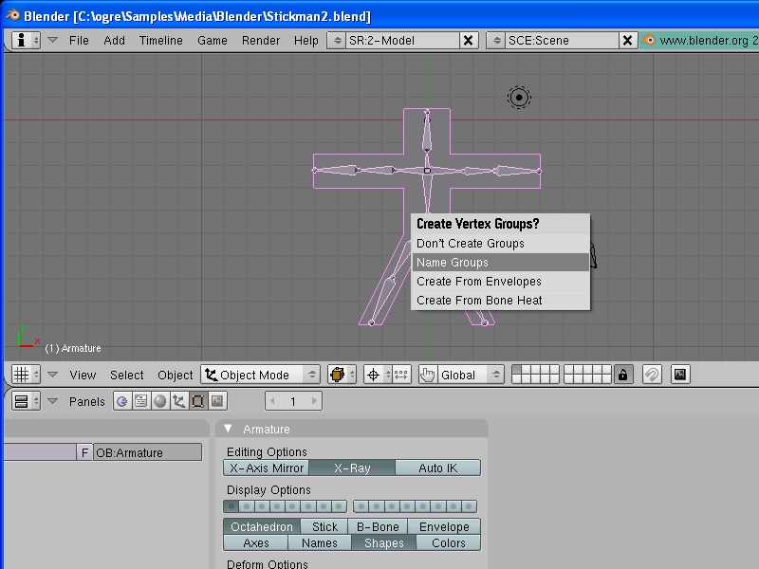Click the snap magnet icon
This screenshot has width=759, height=569.
coord(652,375)
